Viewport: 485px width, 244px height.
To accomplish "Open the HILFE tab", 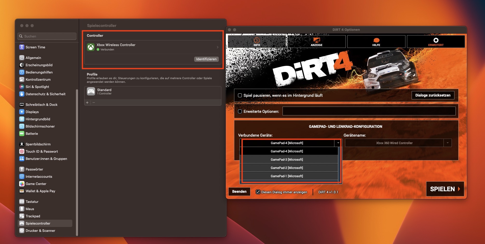I will pos(376,41).
